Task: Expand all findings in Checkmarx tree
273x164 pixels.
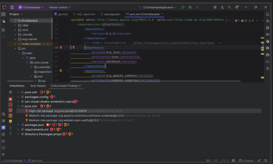Action: [11, 128]
